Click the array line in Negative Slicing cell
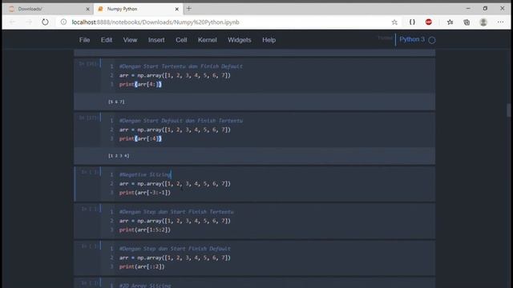 (x=175, y=183)
